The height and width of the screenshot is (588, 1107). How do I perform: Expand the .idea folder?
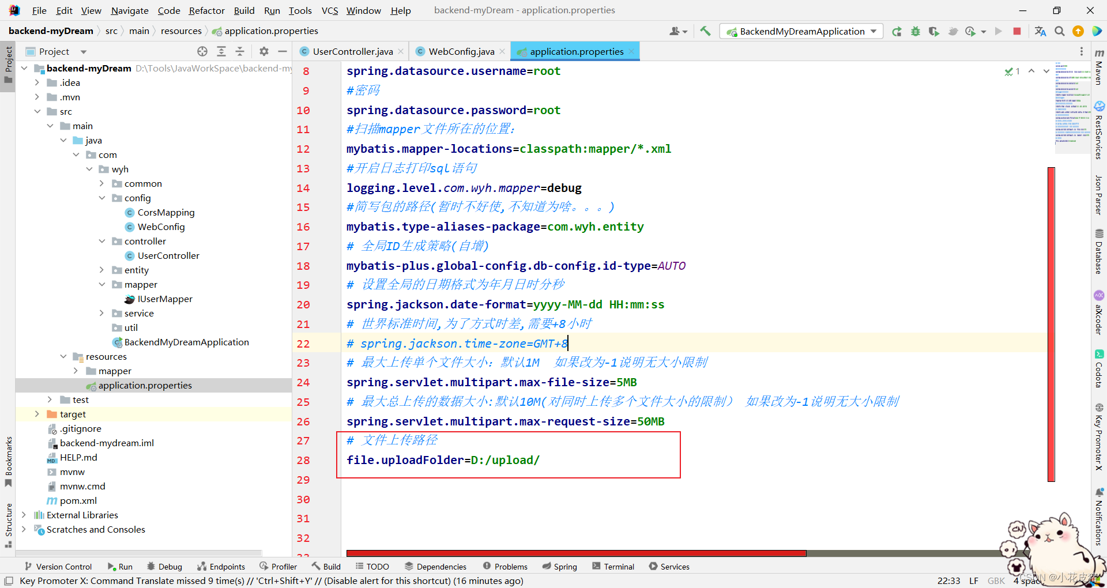click(37, 82)
